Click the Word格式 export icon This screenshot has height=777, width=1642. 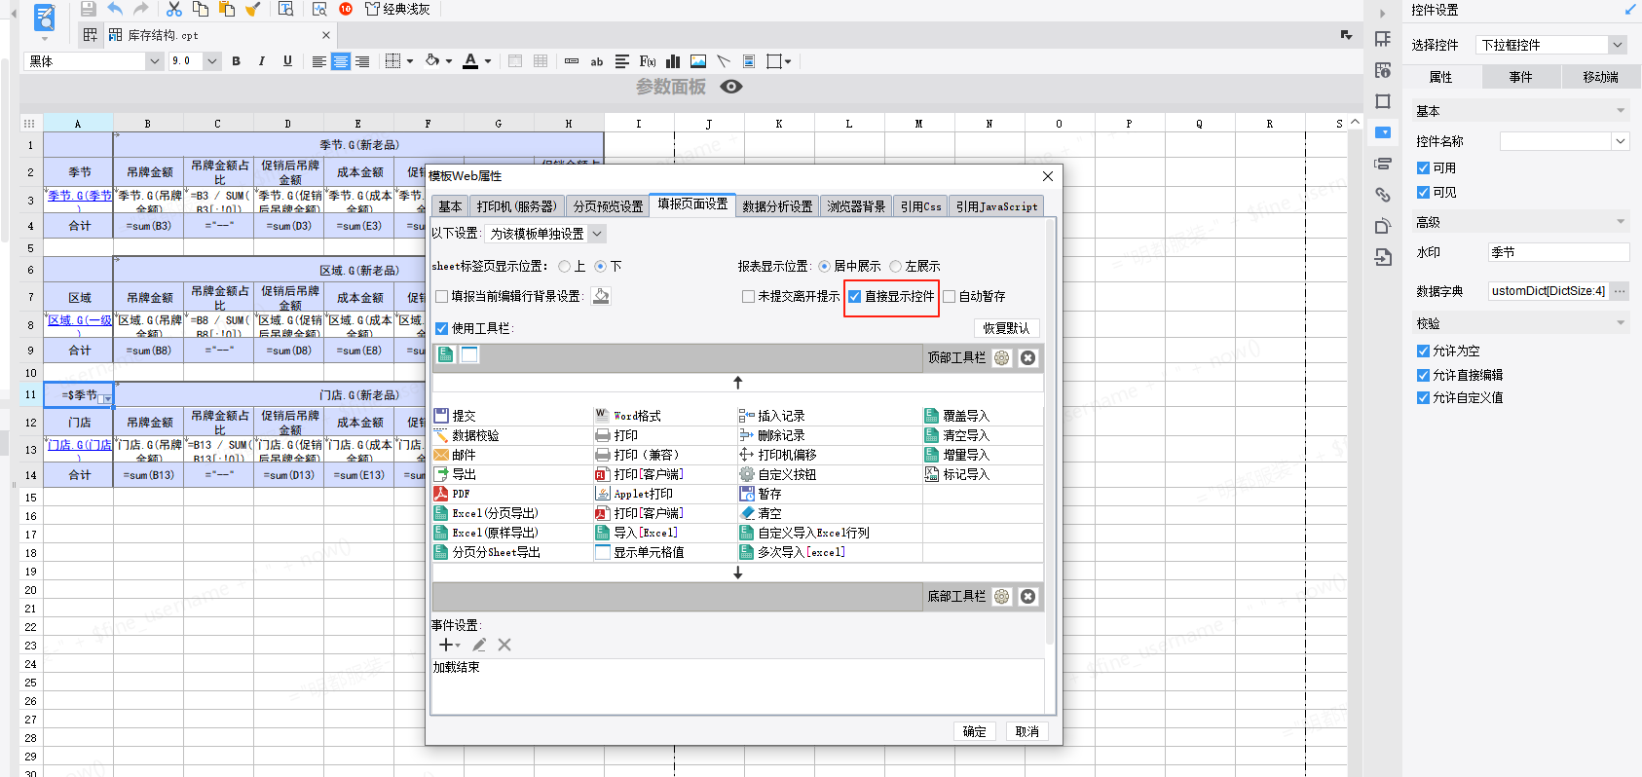(x=603, y=416)
